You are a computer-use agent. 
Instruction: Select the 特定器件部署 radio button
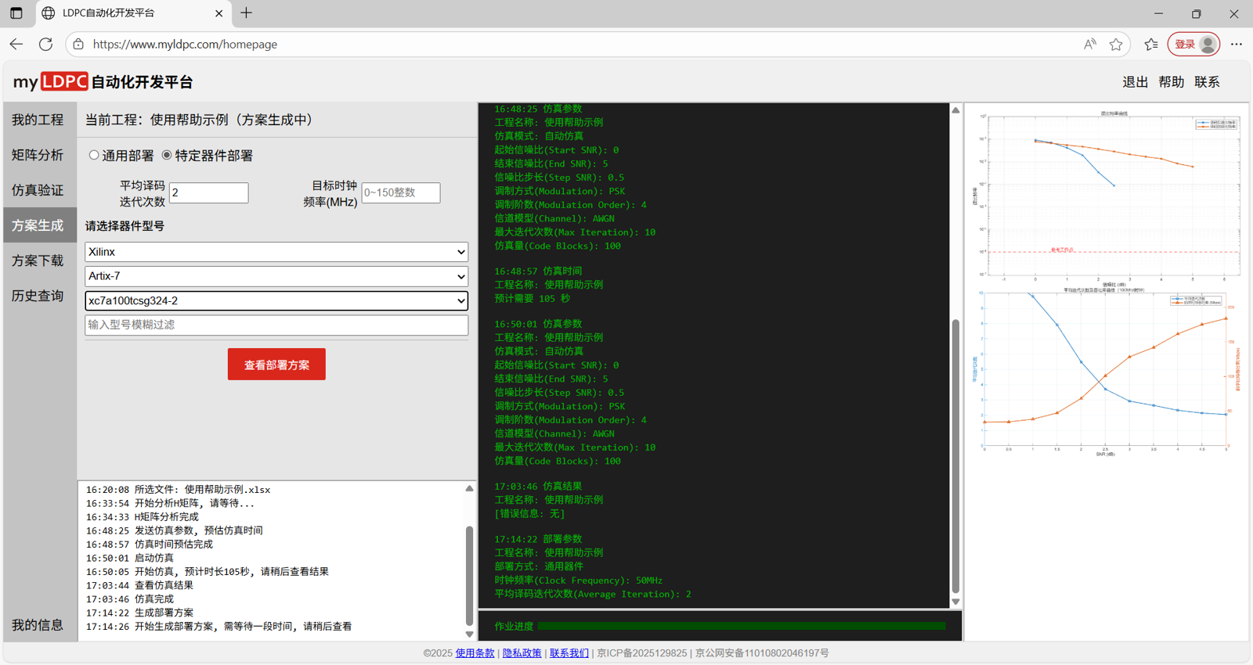[x=167, y=156]
